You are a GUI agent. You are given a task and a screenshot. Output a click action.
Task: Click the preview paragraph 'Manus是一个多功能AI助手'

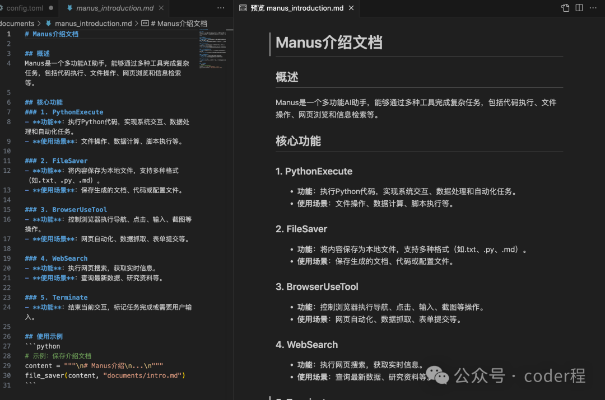pos(416,109)
